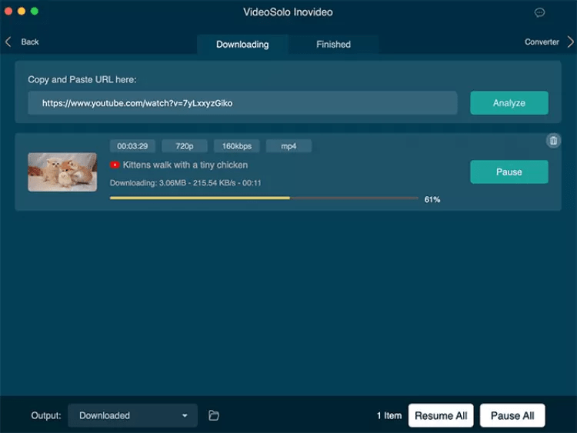Click the Converter forward chevron

pos(570,42)
